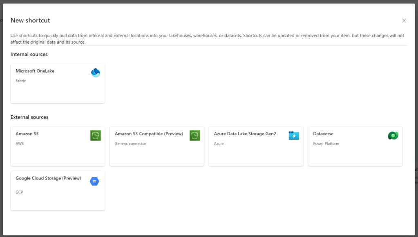The image size is (418, 237).
Task: Choose the Dataverse source title
Action: (x=323, y=134)
